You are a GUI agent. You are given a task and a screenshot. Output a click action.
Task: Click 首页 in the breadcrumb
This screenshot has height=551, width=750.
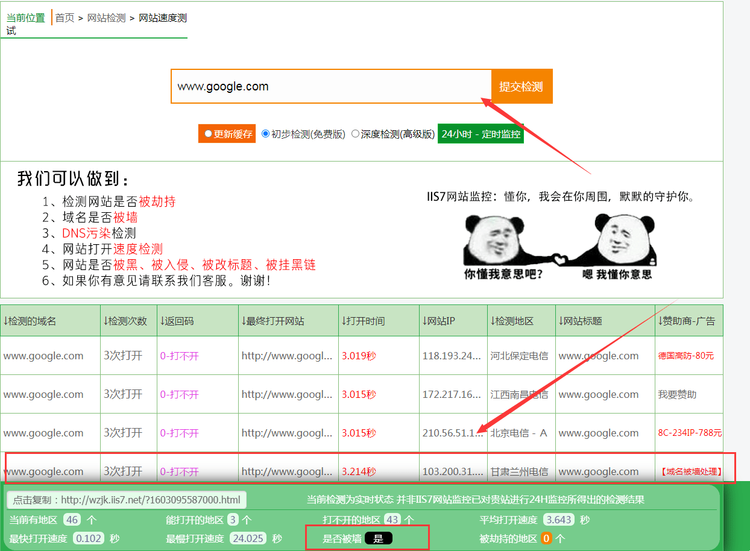pos(64,17)
